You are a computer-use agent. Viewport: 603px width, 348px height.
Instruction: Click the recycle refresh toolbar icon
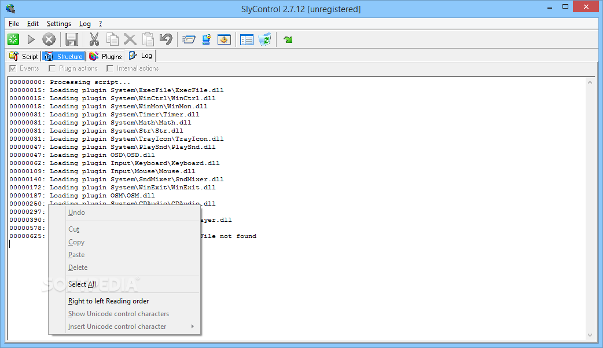click(x=264, y=39)
